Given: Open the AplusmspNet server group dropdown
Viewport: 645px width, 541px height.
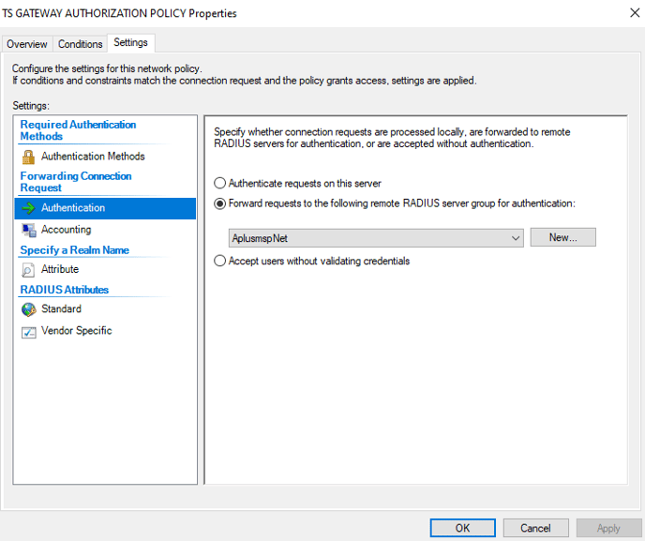Looking at the screenshot, I should [x=376, y=238].
